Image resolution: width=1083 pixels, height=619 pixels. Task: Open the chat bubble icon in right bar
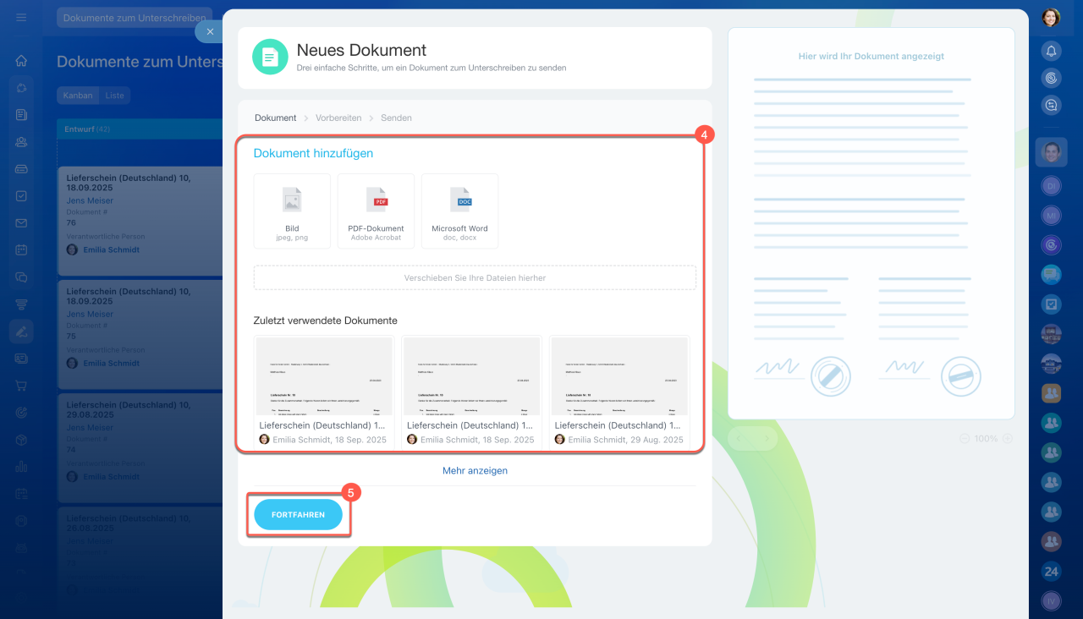(x=1051, y=274)
